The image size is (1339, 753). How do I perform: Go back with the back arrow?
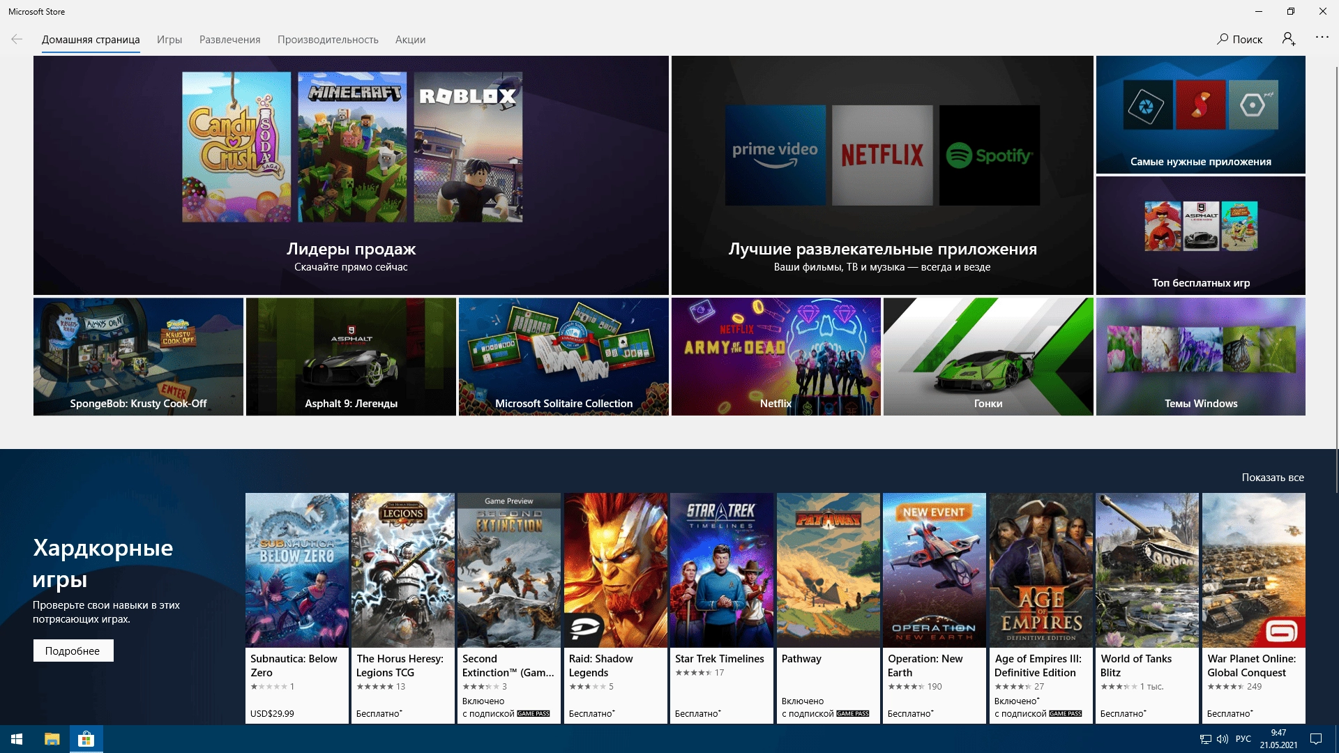coord(17,39)
